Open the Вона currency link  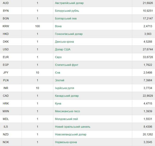pos(58,26)
